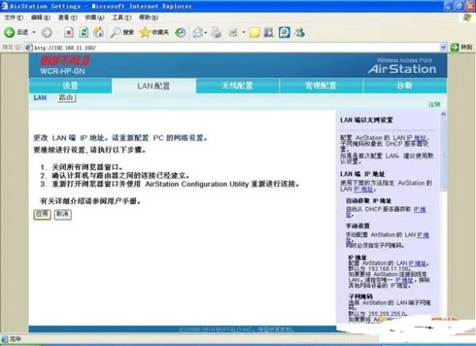Click IP 地址 link under 手动设置
This screenshot has height=346, width=476.
click(423, 235)
